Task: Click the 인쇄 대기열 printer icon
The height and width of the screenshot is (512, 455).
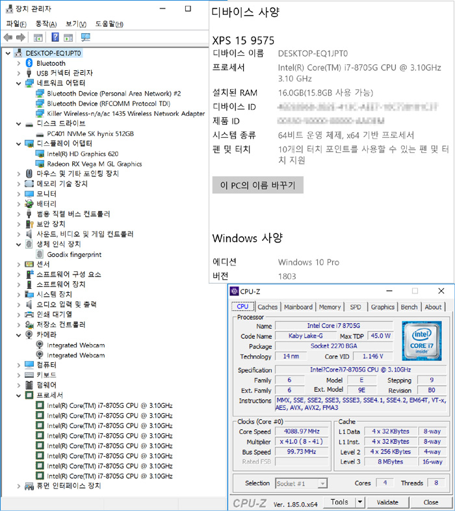Action: pyautogui.click(x=29, y=314)
